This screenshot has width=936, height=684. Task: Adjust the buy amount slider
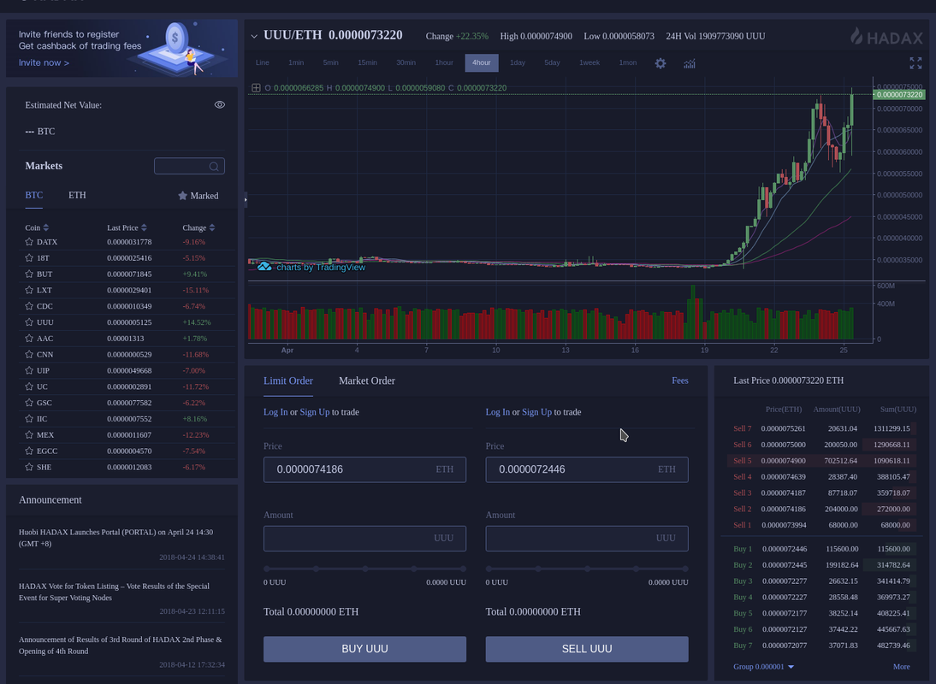click(364, 569)
